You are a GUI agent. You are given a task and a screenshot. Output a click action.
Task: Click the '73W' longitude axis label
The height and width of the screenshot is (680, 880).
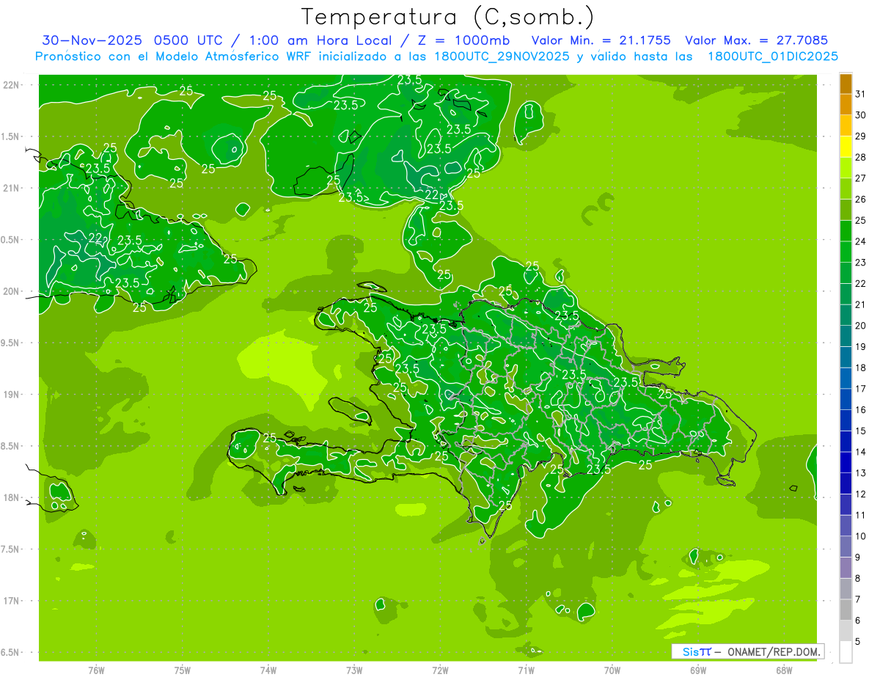[x=354, y=670]
